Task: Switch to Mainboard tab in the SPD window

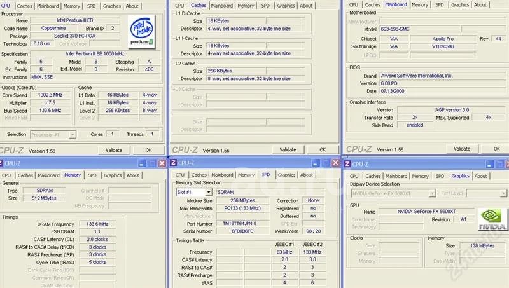Action: (222, 175)
